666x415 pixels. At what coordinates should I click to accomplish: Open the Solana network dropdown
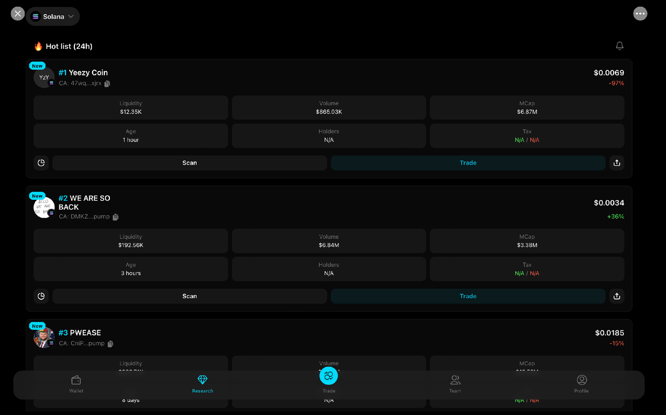pyautogui.click(x=53, y=17)
